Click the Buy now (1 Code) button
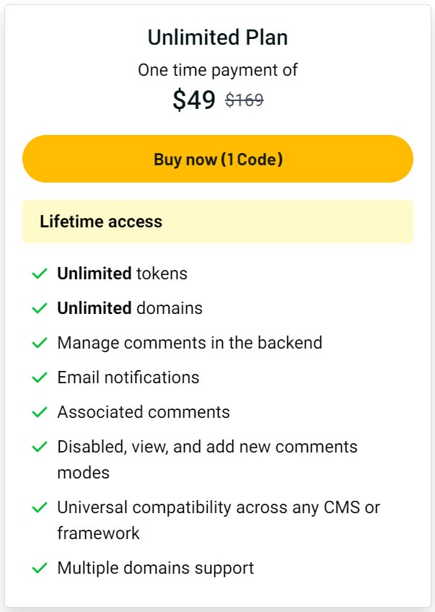The image size is (435, 612). tap(217, 159)
